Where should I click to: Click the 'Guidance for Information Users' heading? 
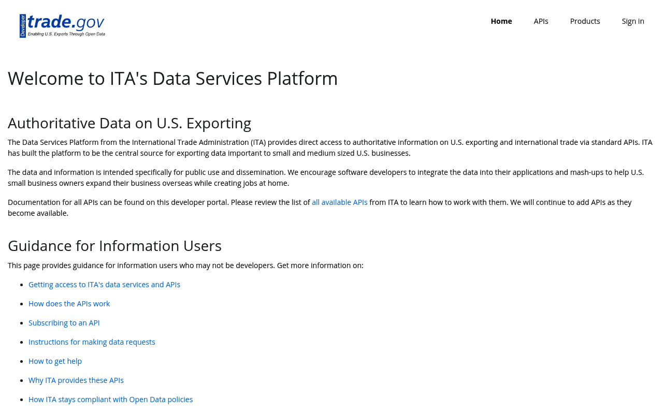[x=114, y=246]
